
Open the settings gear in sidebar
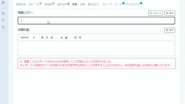(x=3, y=3)
